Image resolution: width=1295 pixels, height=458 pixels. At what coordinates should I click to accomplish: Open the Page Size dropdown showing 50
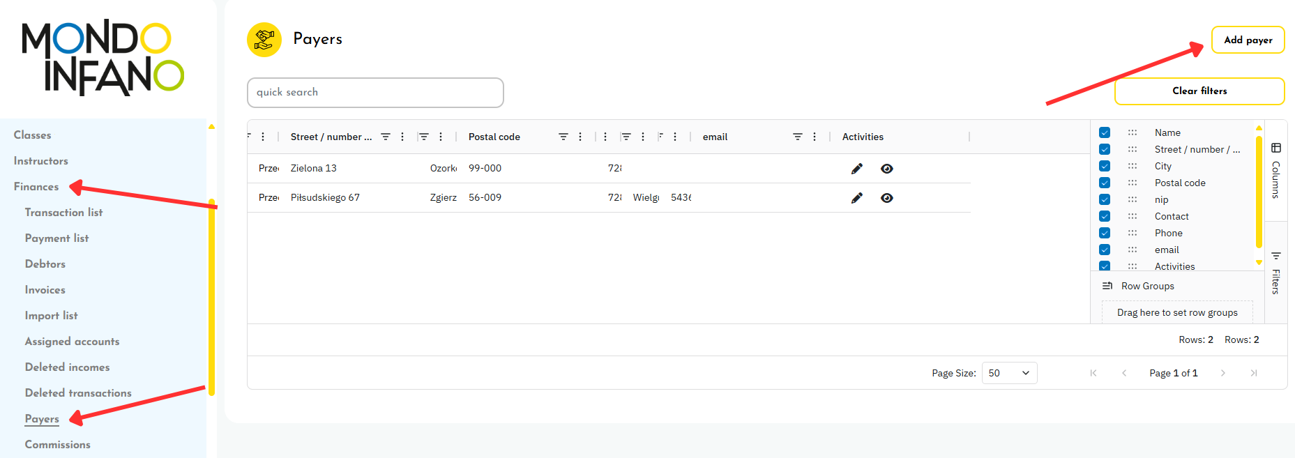click(1008, 374)
